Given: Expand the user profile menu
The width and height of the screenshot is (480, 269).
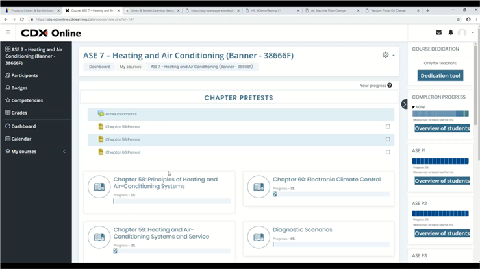Looking at the screenshot, I should [x=465, y=32].
